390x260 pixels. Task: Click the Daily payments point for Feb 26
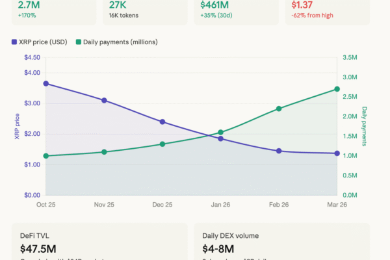(x=279, y=109)
